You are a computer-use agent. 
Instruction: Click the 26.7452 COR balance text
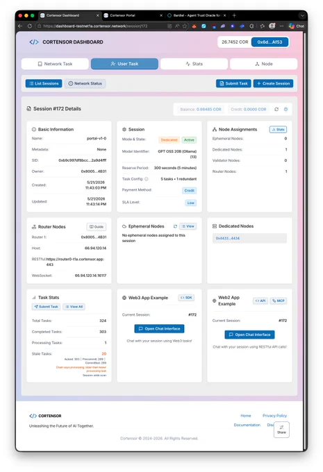[x=235, y=42]
